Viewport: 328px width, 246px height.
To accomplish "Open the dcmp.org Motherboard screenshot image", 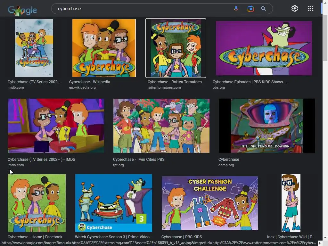I will [x=267, y=126].
